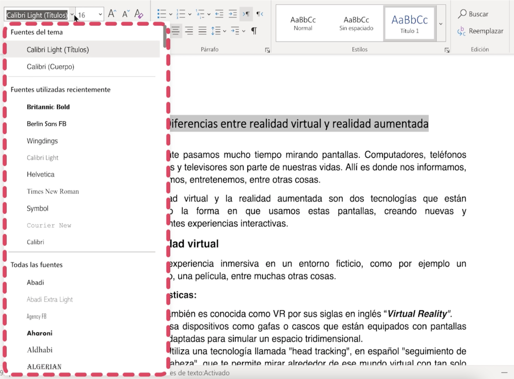The width and height of the screenshot is (514, 379).
Task: Select Aharoni font
Action: point(83,333)
